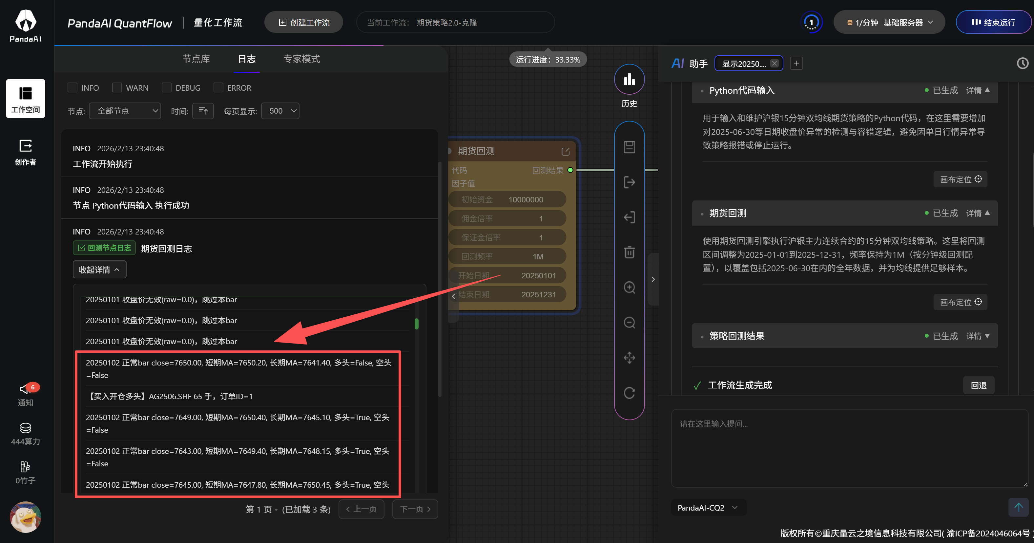1034x543 pixels.
Task: Send the message with the up-arrow button
Action: (x=1018, y=507)
